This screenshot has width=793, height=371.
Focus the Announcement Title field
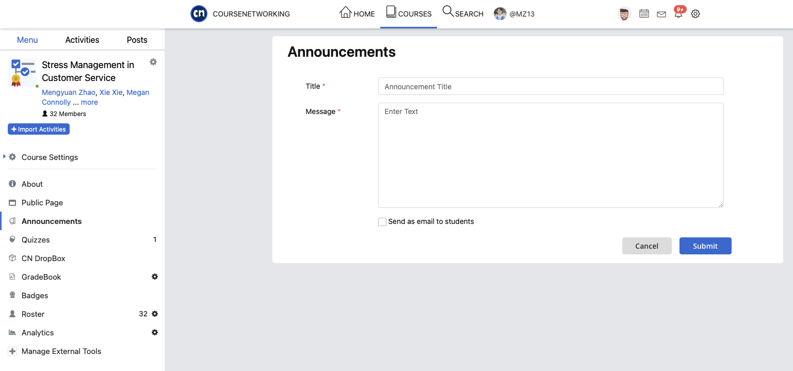pos(551,86)
